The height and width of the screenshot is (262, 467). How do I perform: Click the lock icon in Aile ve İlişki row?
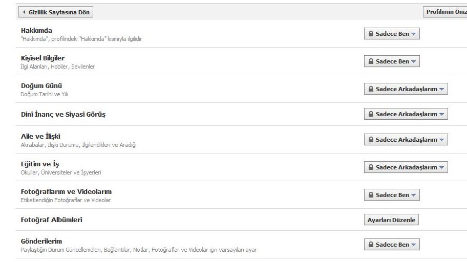tap(371, 140)
